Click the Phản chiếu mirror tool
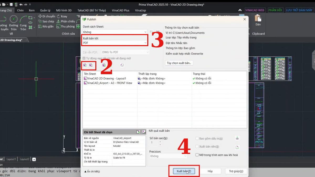The height and width of the screenshot is (177, 315). click(66, 21)
